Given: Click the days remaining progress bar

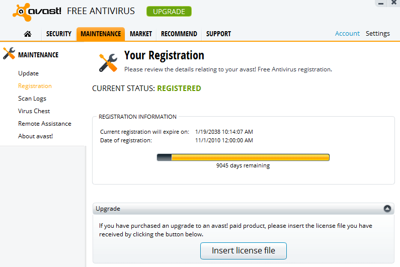Looking at the screenshot, I should point(243,157).
